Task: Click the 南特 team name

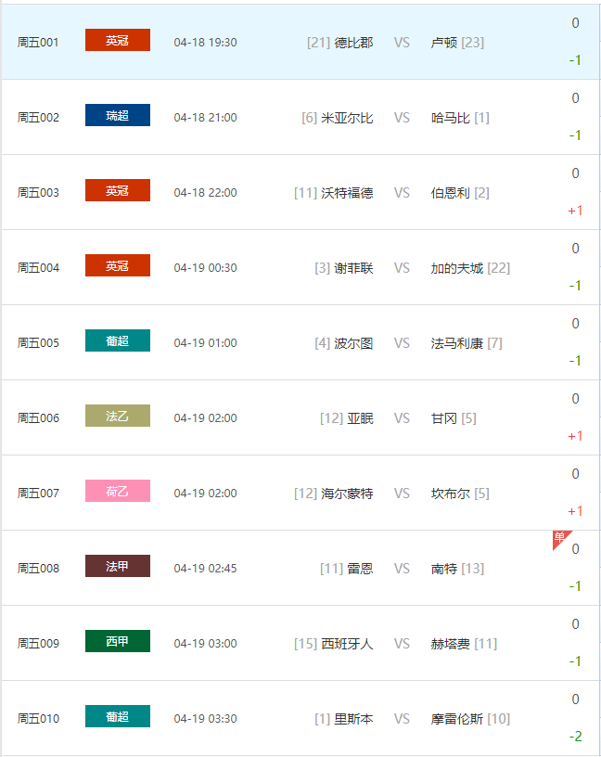Action: 444,569
